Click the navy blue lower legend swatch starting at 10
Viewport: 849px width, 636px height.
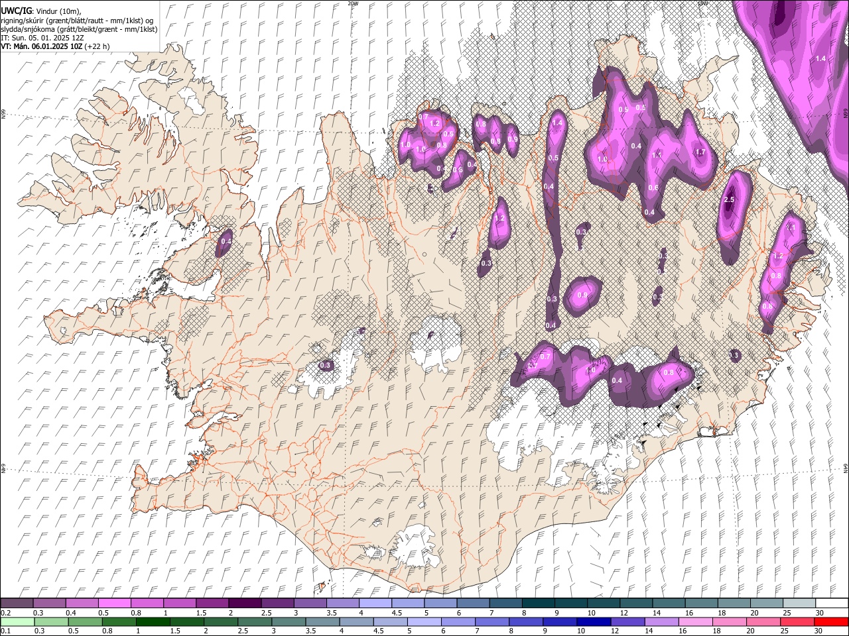point(594,621)
